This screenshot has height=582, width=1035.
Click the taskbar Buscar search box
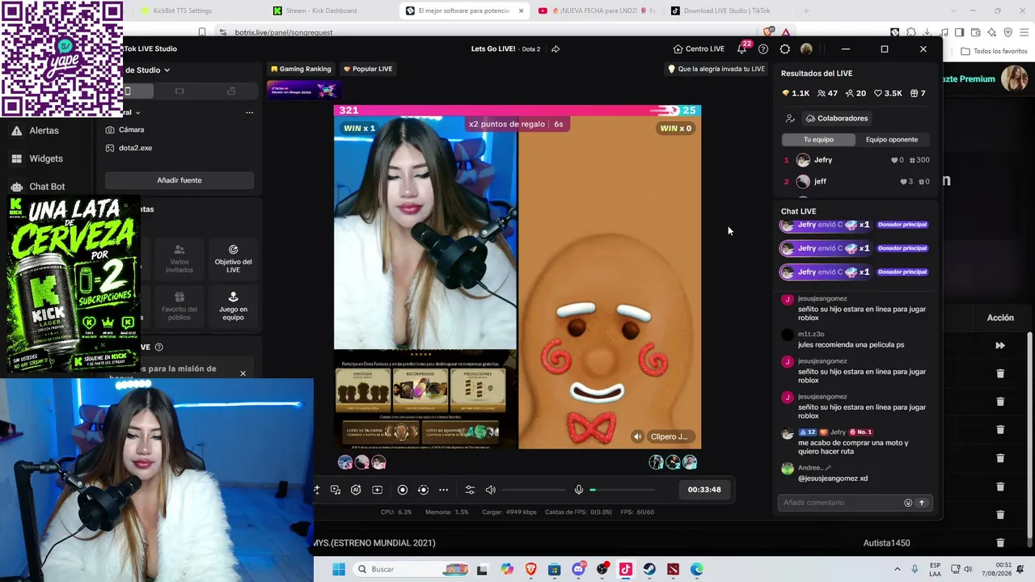pyautogui.click(x=412, y=569)
